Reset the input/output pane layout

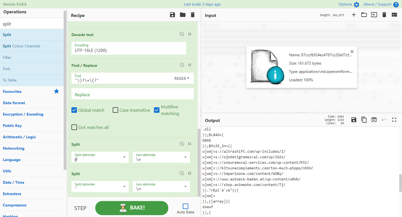(394, 15)
